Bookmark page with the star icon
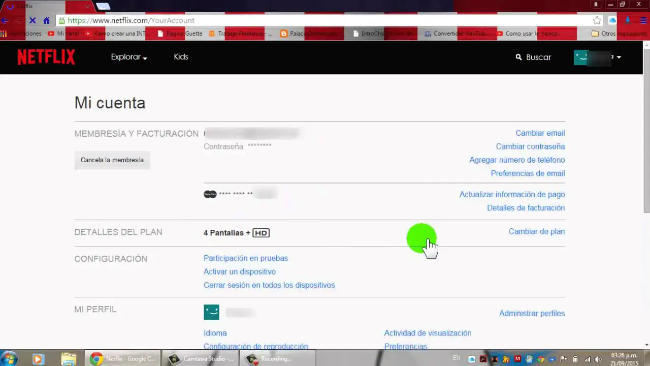 click(x=597, y=21)
